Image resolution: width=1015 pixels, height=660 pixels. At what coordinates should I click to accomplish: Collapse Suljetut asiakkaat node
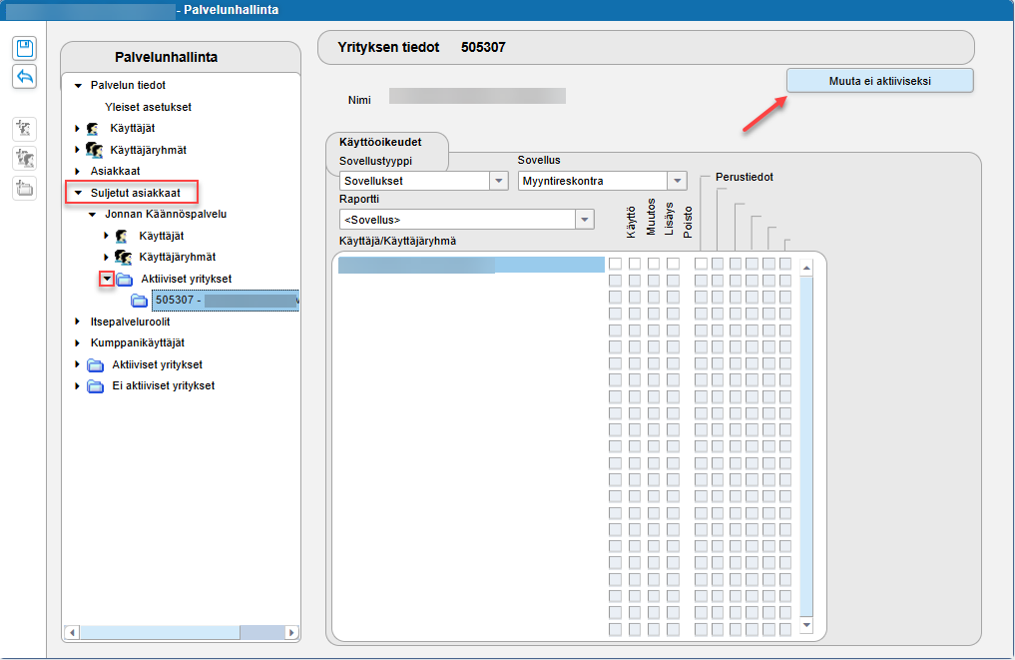[x=78, y=193]
